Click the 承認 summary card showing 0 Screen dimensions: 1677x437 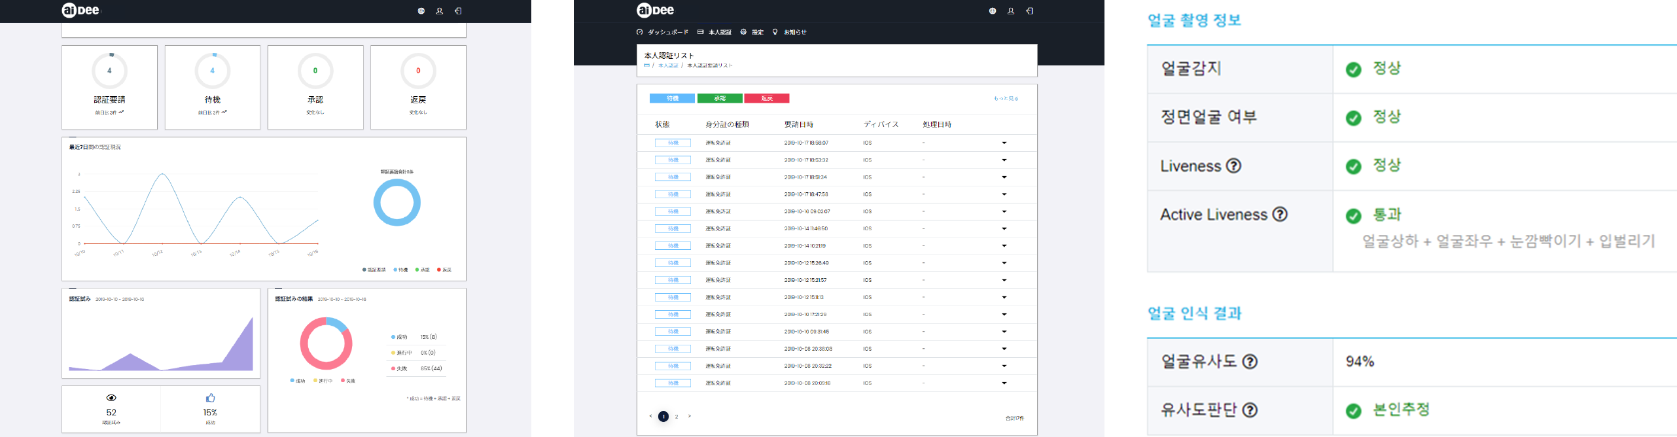click(315, 87)
